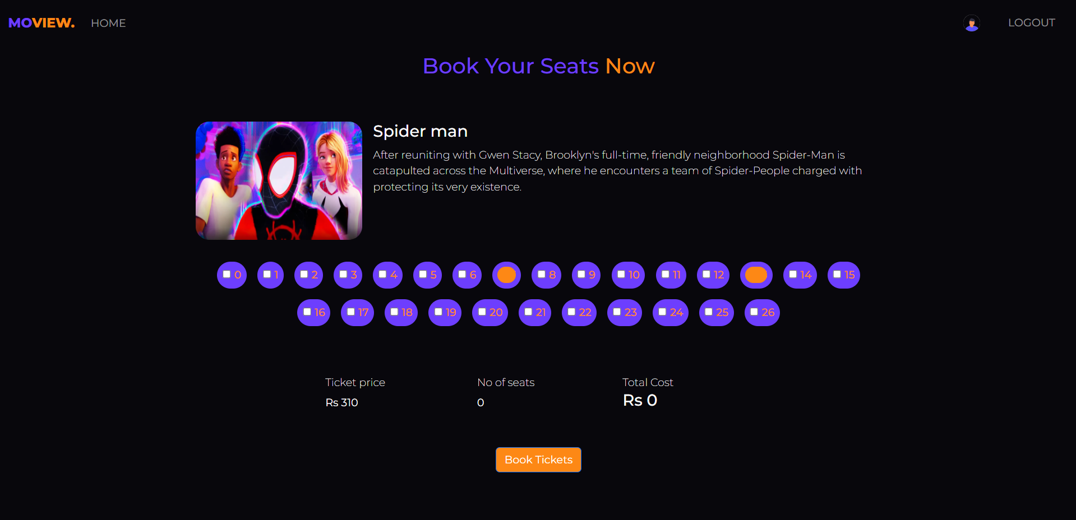Click the checkbox inside seat 0
Image resolution: width=1076 pixels, height=520 pixels.
(227, 275)
